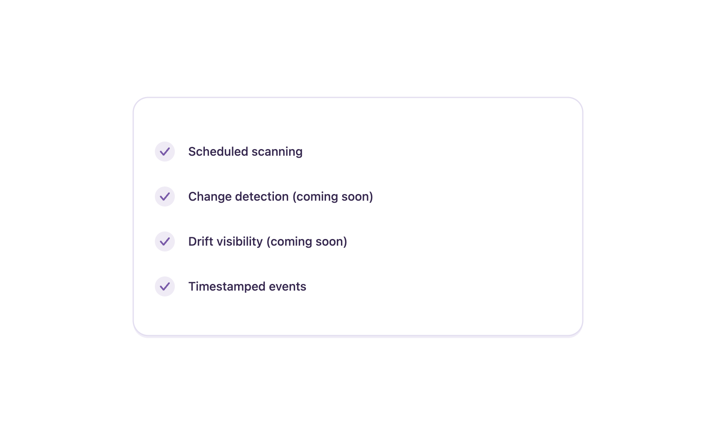Image resolution: width=716 pixels, height=433 pixels.
Task: Select the checkmark badge beside Drift visibility
Action: coord(165,241)
